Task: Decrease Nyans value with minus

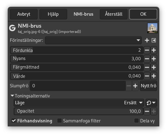Action: 147,59
